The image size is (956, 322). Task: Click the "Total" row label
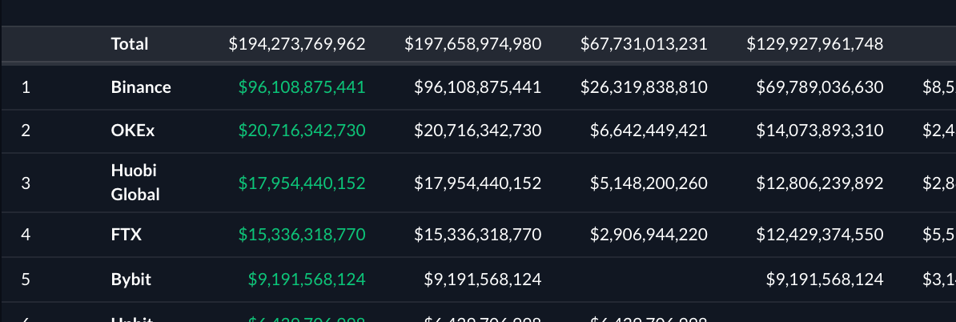129,44
